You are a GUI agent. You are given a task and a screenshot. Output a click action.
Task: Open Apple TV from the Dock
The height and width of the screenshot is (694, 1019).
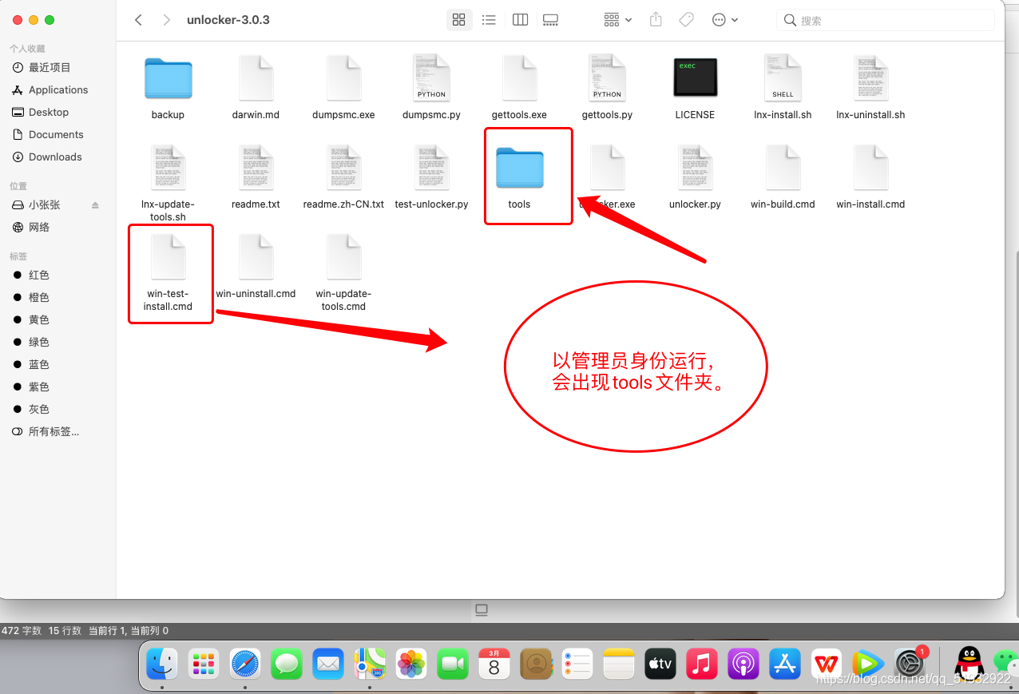click(x=660, y=663)
